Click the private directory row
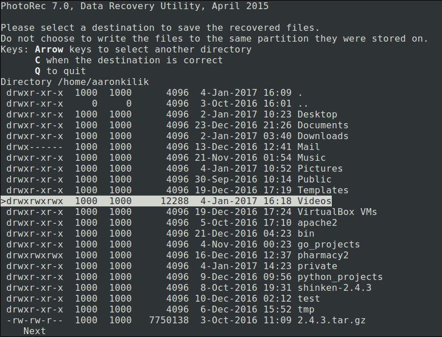This screenshot has width=442, height=337. pos(317,266)
